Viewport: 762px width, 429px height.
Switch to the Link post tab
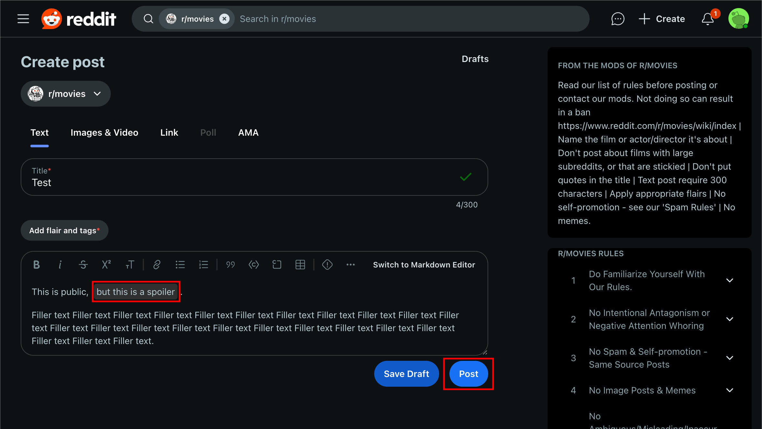169,132
